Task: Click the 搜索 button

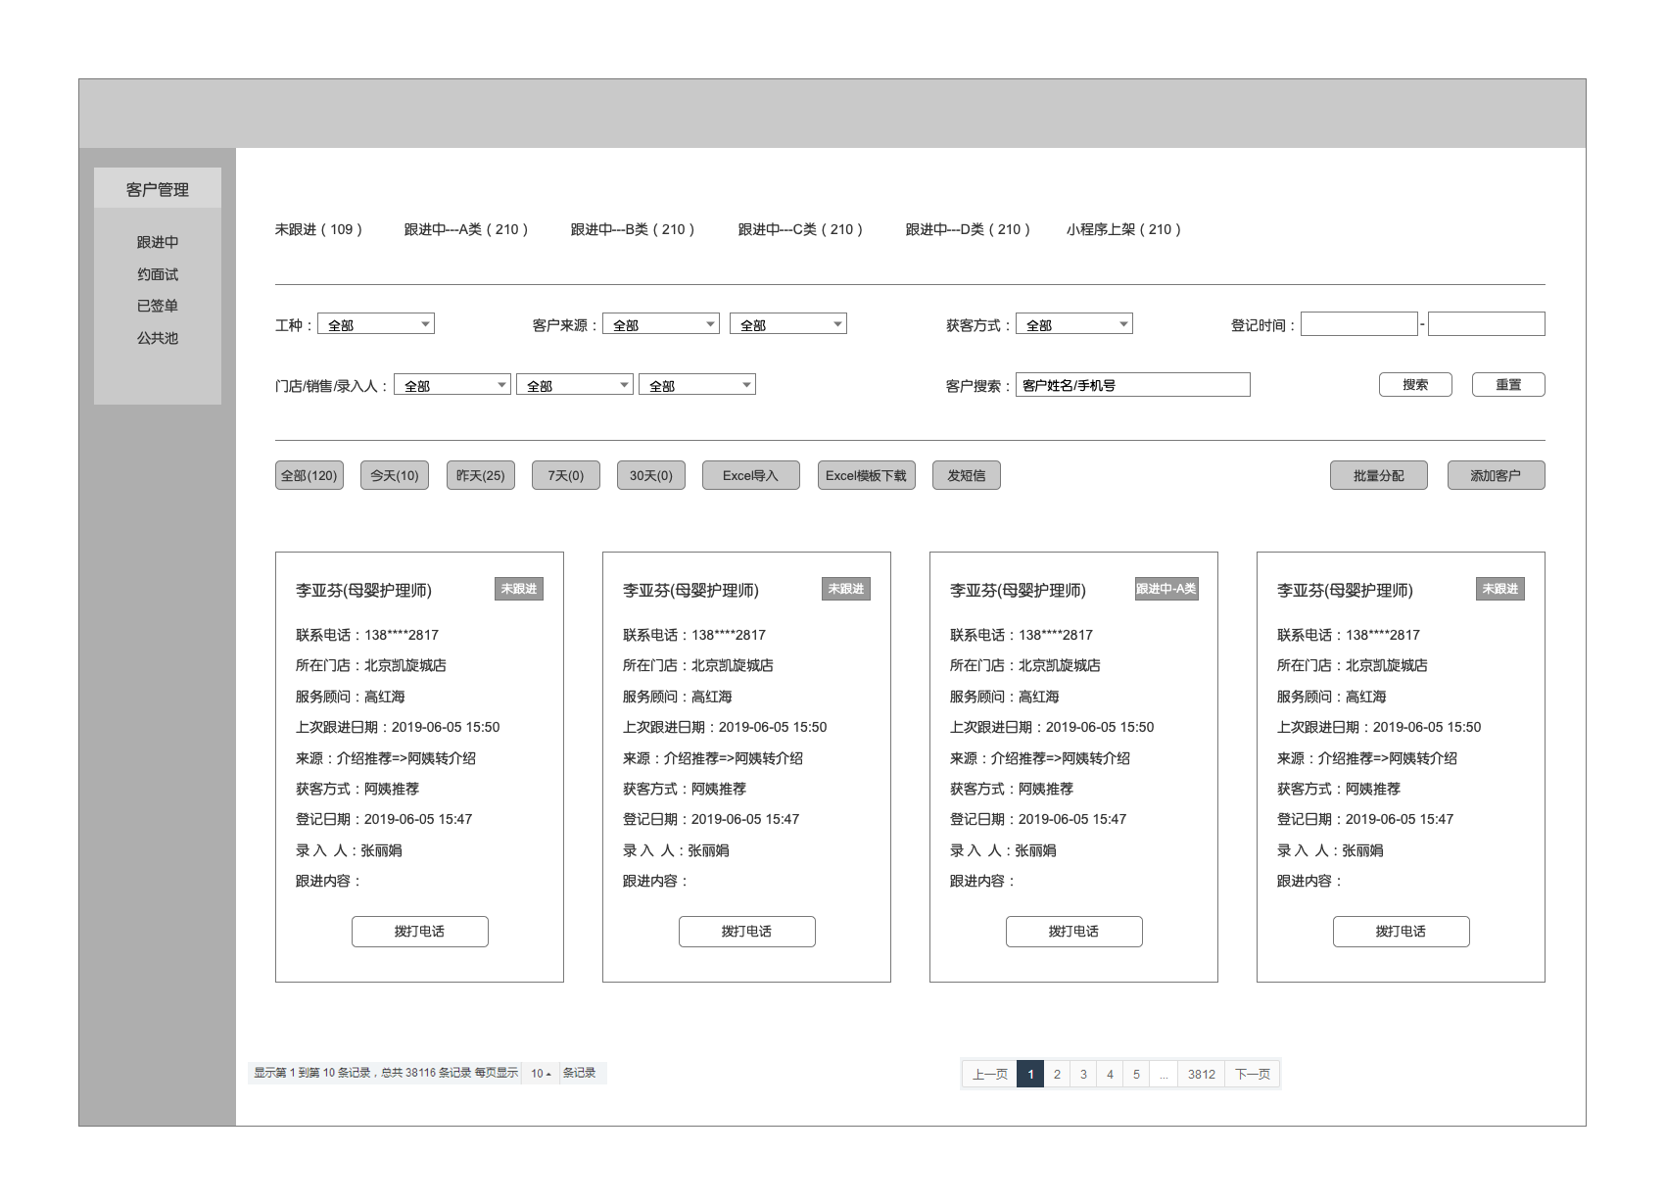Action: click(x=1415, y=385)
